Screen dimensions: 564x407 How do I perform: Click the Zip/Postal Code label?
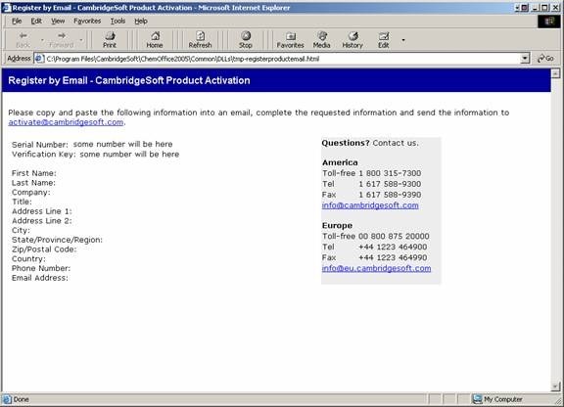44,249
